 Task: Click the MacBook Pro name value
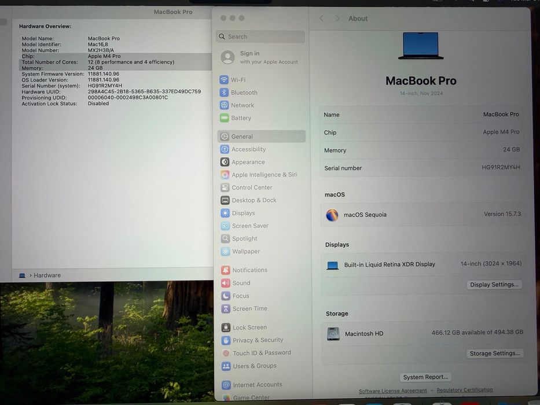[x=501, y=115]
